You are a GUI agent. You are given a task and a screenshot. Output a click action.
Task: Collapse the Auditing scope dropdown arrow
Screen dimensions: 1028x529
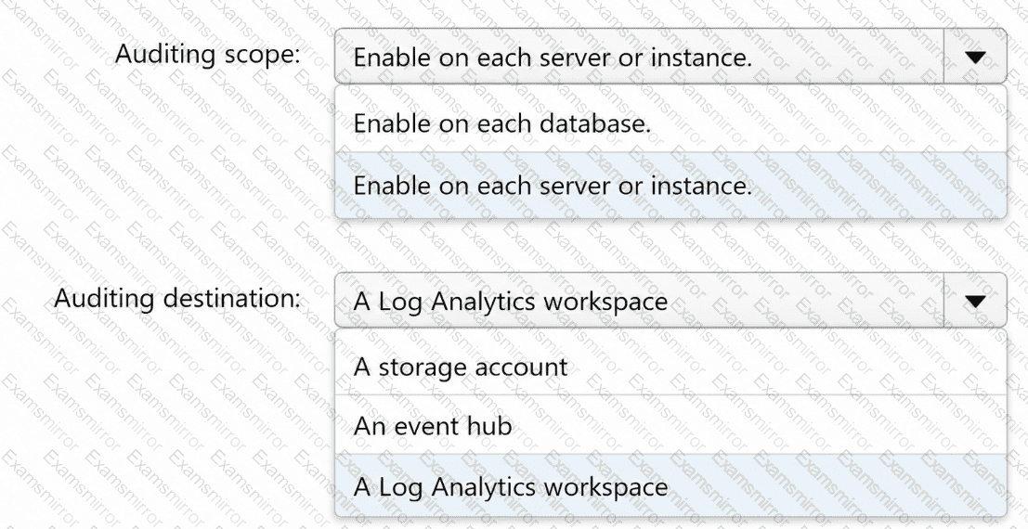click(975, 57)
